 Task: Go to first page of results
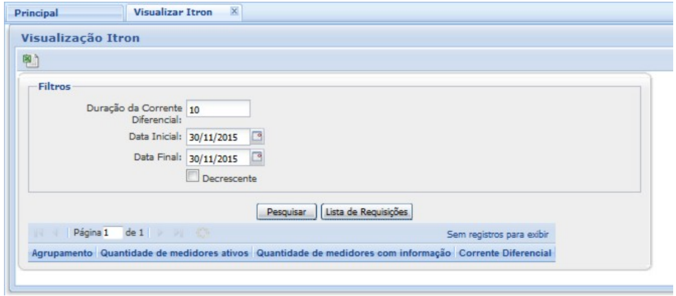tap(38, 232)
